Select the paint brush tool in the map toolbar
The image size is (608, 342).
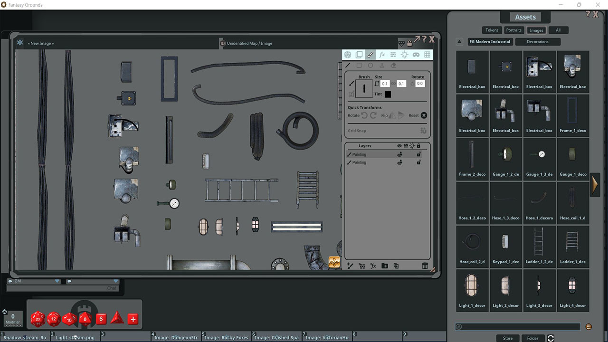click(370, 54)
